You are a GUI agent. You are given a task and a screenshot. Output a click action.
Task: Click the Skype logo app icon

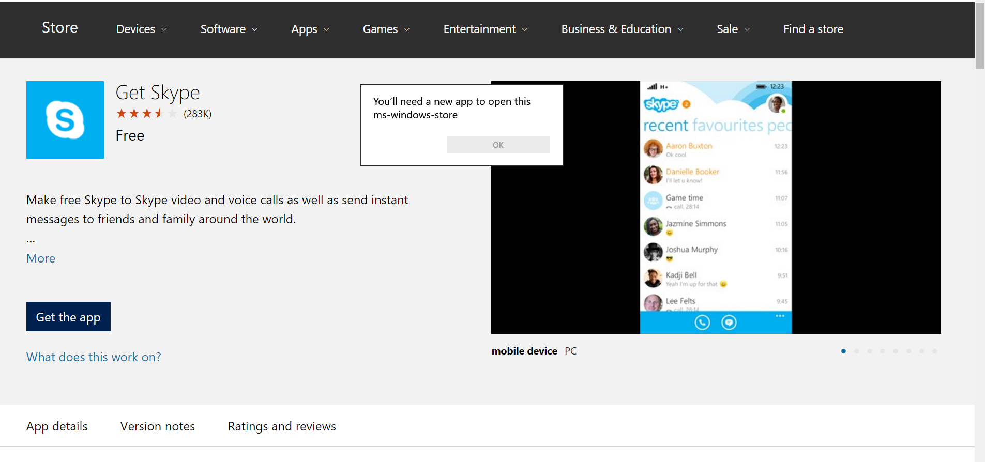[x=65, y=120]
